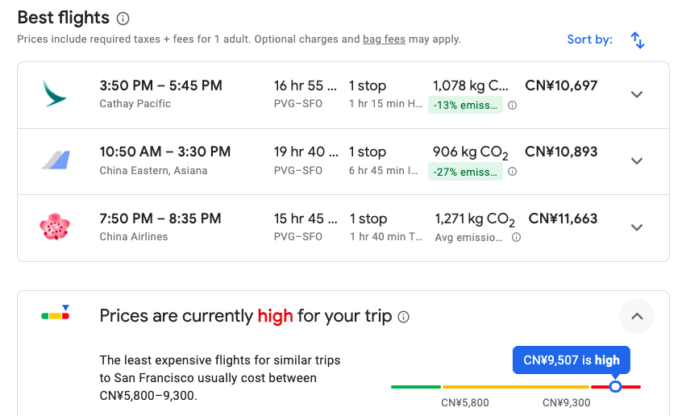Open the bag fees link
The image size is (682, 416).
point(384,40)
